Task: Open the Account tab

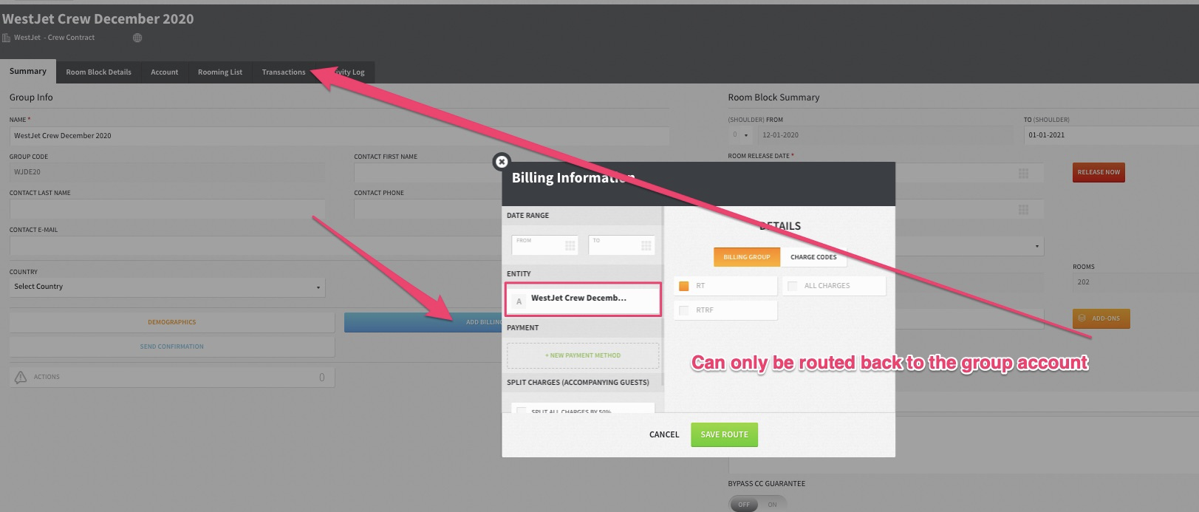Action: point(165,72)
